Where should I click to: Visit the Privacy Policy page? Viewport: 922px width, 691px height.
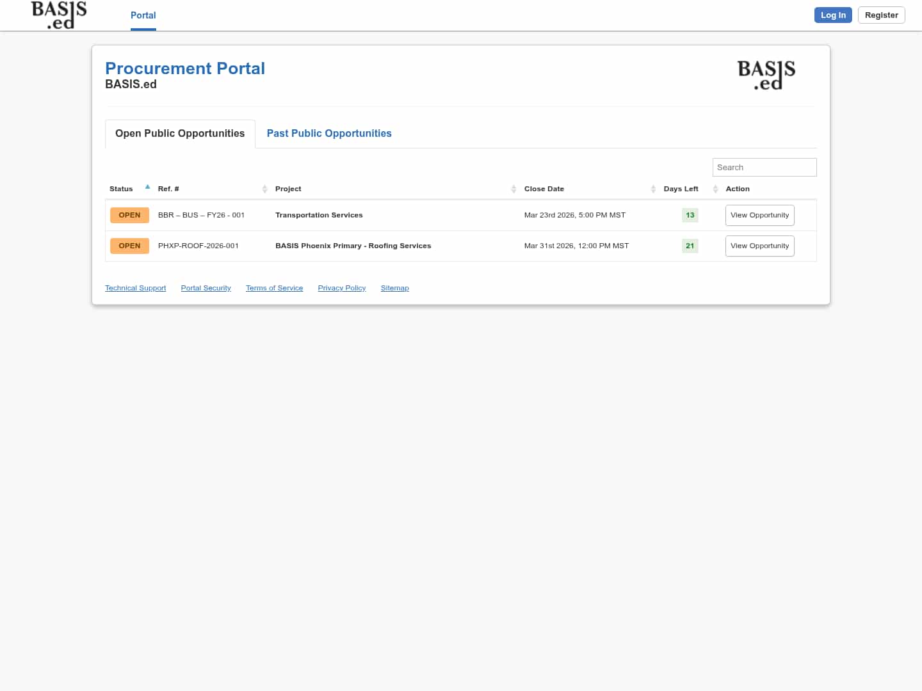pos(341,288)
